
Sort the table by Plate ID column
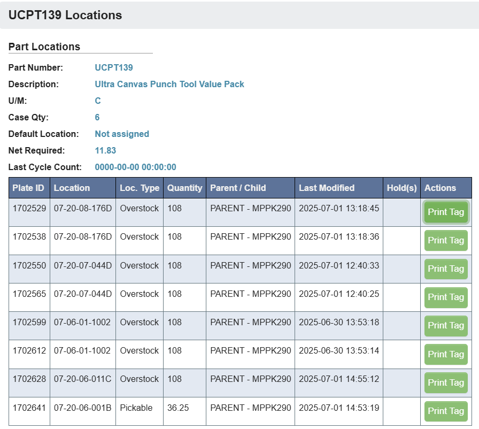(29, 188)
